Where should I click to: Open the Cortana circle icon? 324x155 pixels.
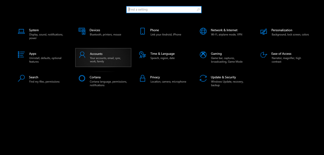click(x=82, y=78)
